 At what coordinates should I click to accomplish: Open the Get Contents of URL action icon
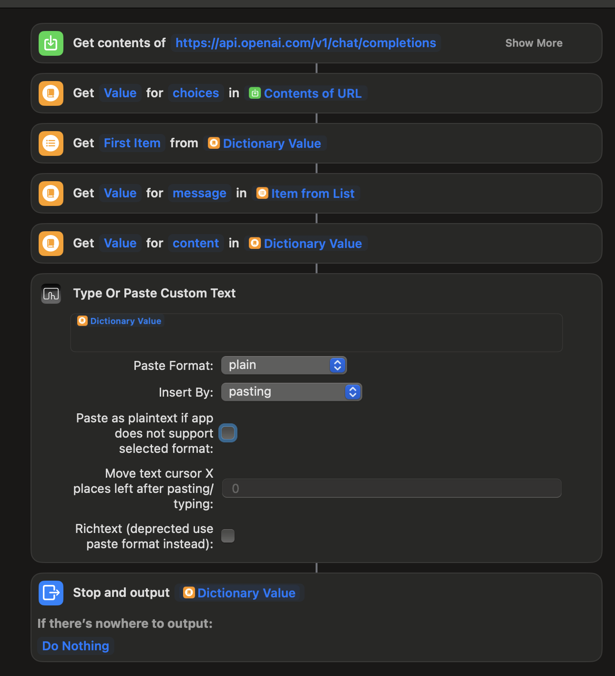point(51,43)
